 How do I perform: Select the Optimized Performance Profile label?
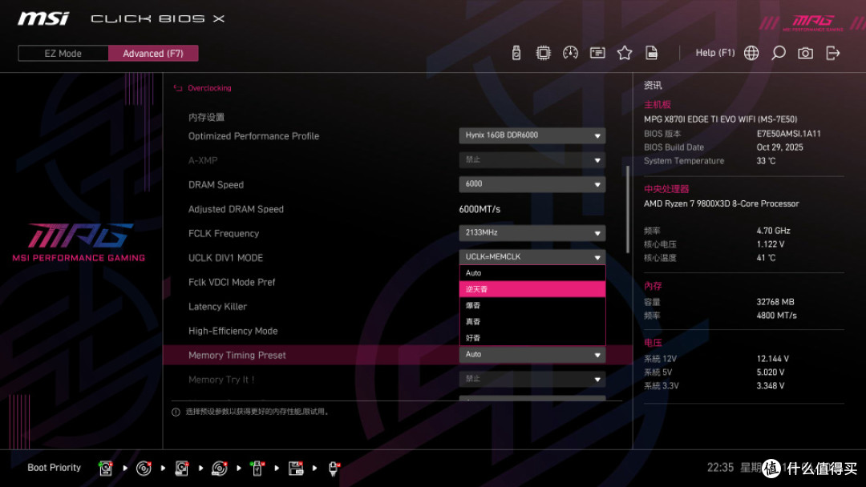[x=253, y=136]
